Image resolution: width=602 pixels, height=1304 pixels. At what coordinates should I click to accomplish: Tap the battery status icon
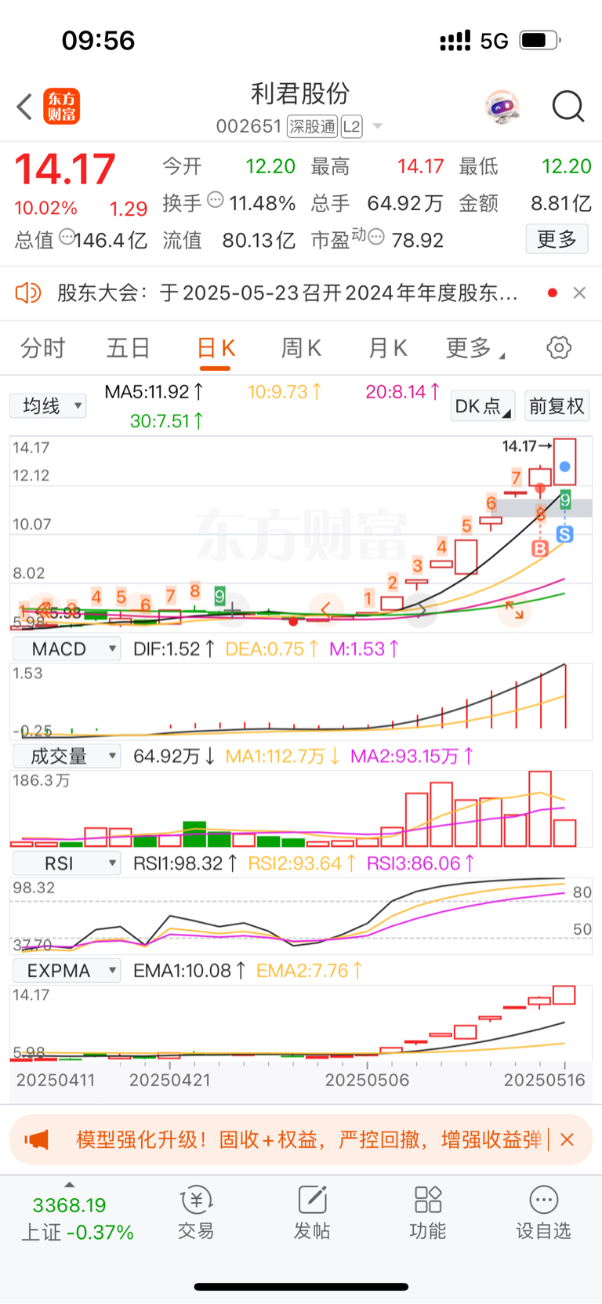coord(540,40)
